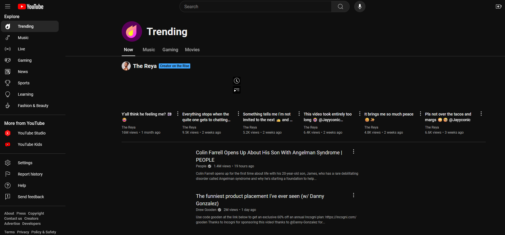Click The Reya channel avatar
505x235 pixels.
[x=126, y=66]
